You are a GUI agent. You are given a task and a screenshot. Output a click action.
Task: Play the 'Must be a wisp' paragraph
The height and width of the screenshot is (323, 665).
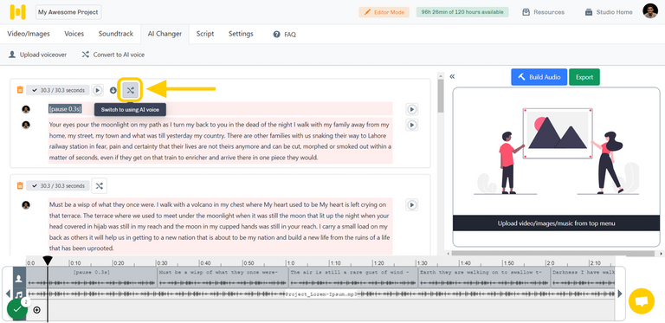411,204
